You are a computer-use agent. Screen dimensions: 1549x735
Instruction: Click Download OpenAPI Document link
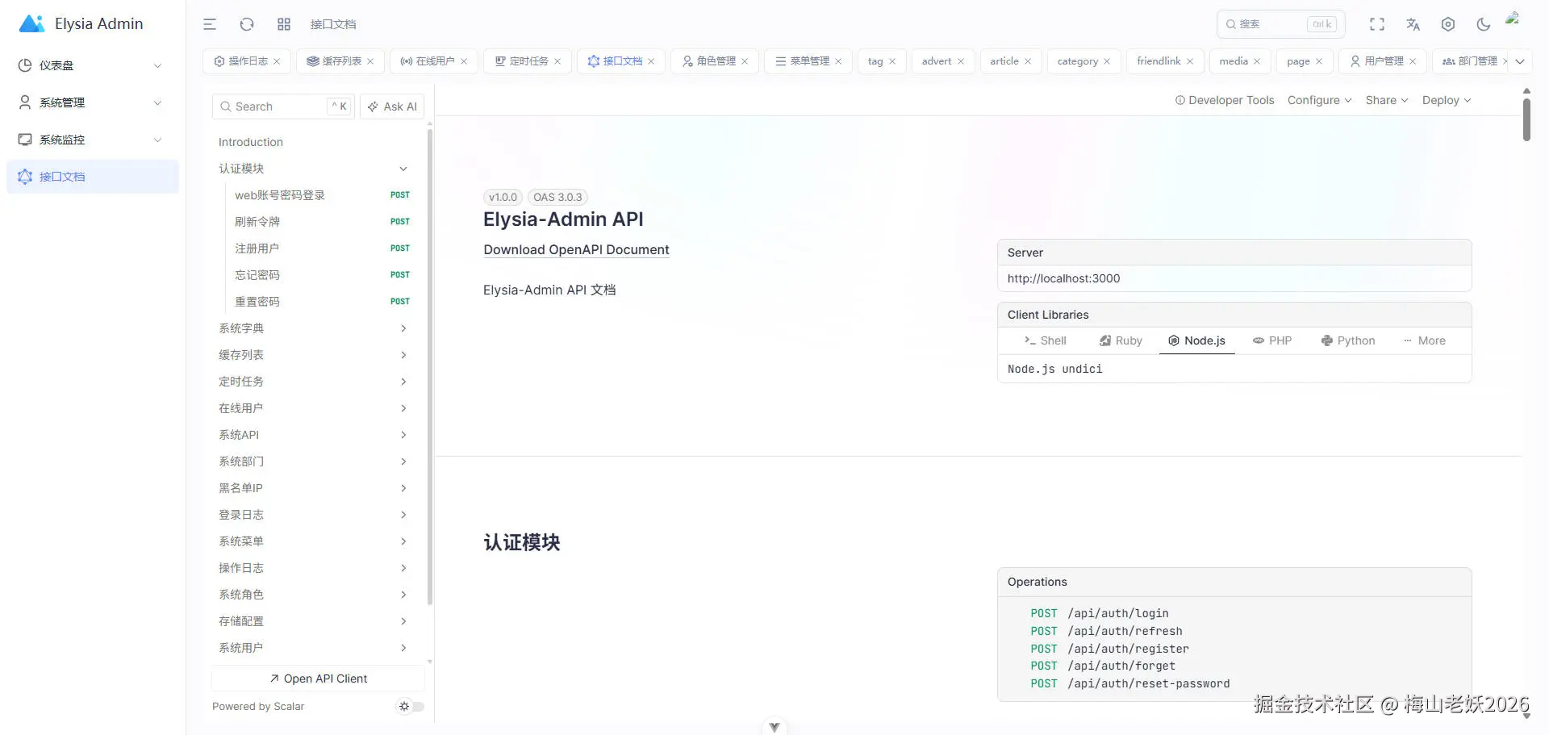[x=576, y=250]
